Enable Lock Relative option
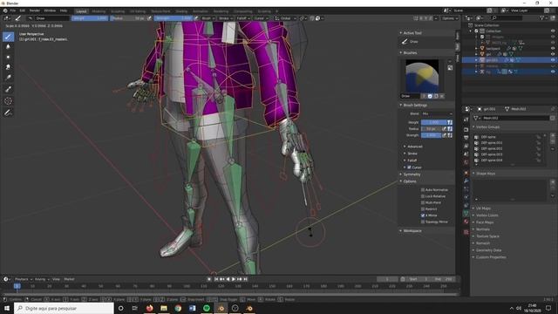The height and width of the screenshot is (314, 558). click(423, 196)
